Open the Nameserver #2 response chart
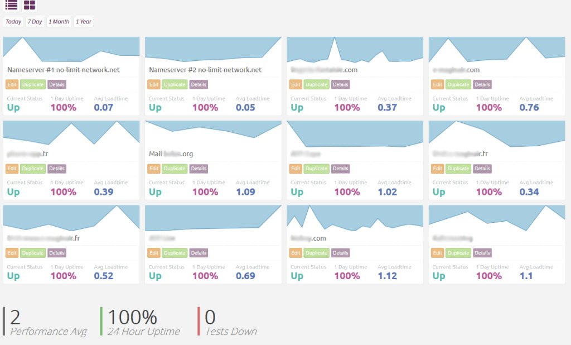 pyautogui.click(x=213, y=49)
